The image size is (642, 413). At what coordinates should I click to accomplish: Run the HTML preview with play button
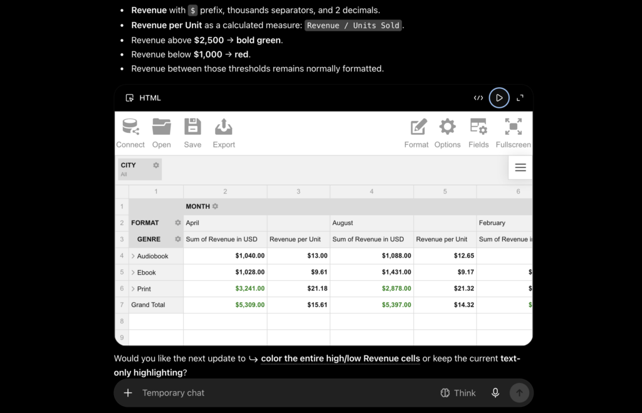[x=499, y=98]
